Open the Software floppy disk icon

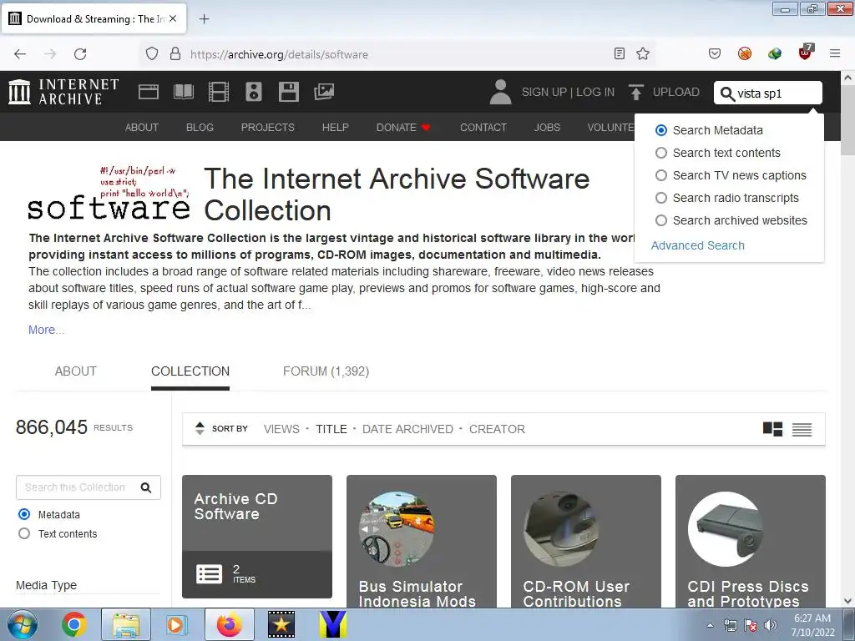click(288, 92)
